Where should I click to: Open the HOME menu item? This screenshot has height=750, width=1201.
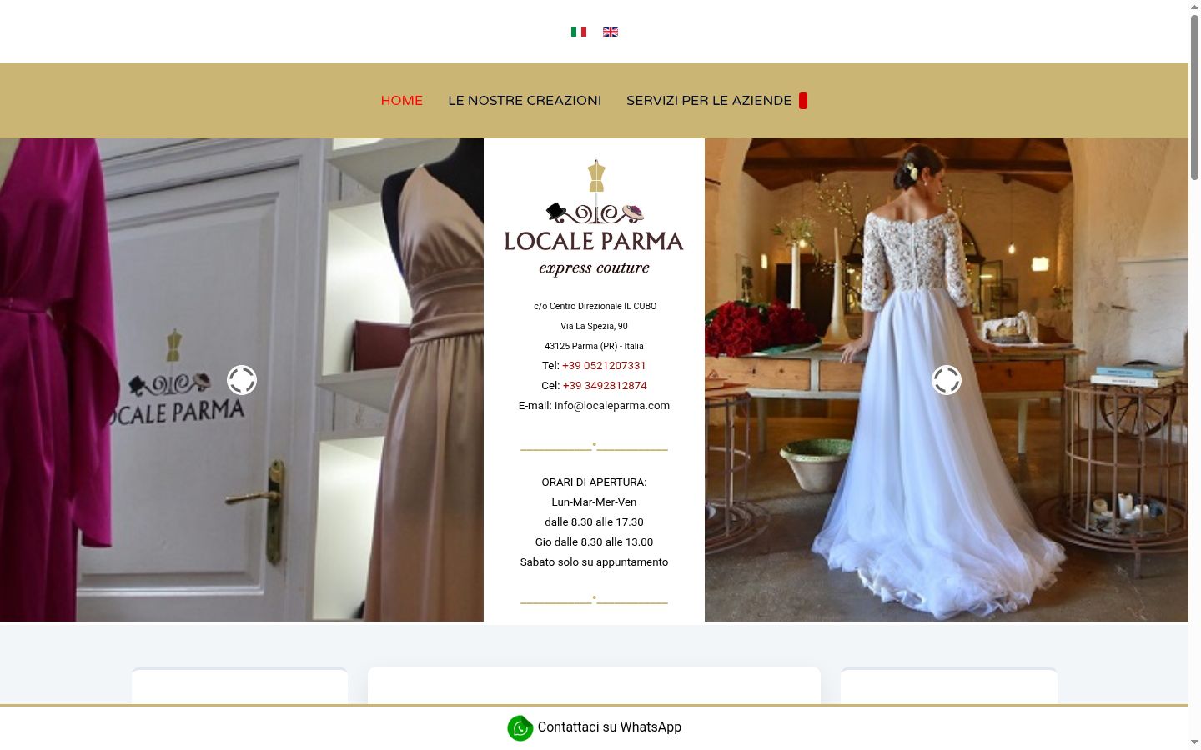(402, 101)
